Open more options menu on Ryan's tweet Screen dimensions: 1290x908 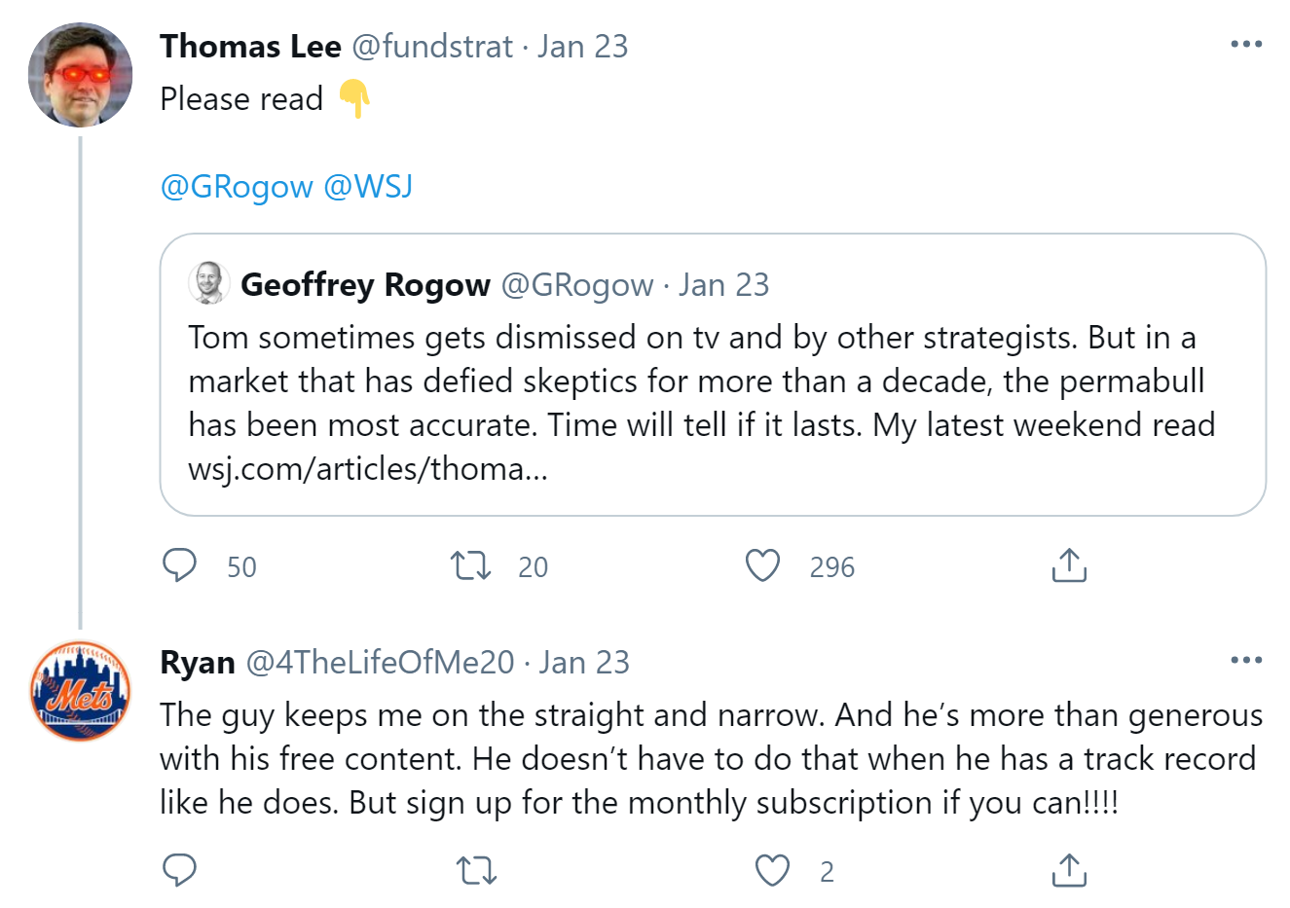point(1246,661)
